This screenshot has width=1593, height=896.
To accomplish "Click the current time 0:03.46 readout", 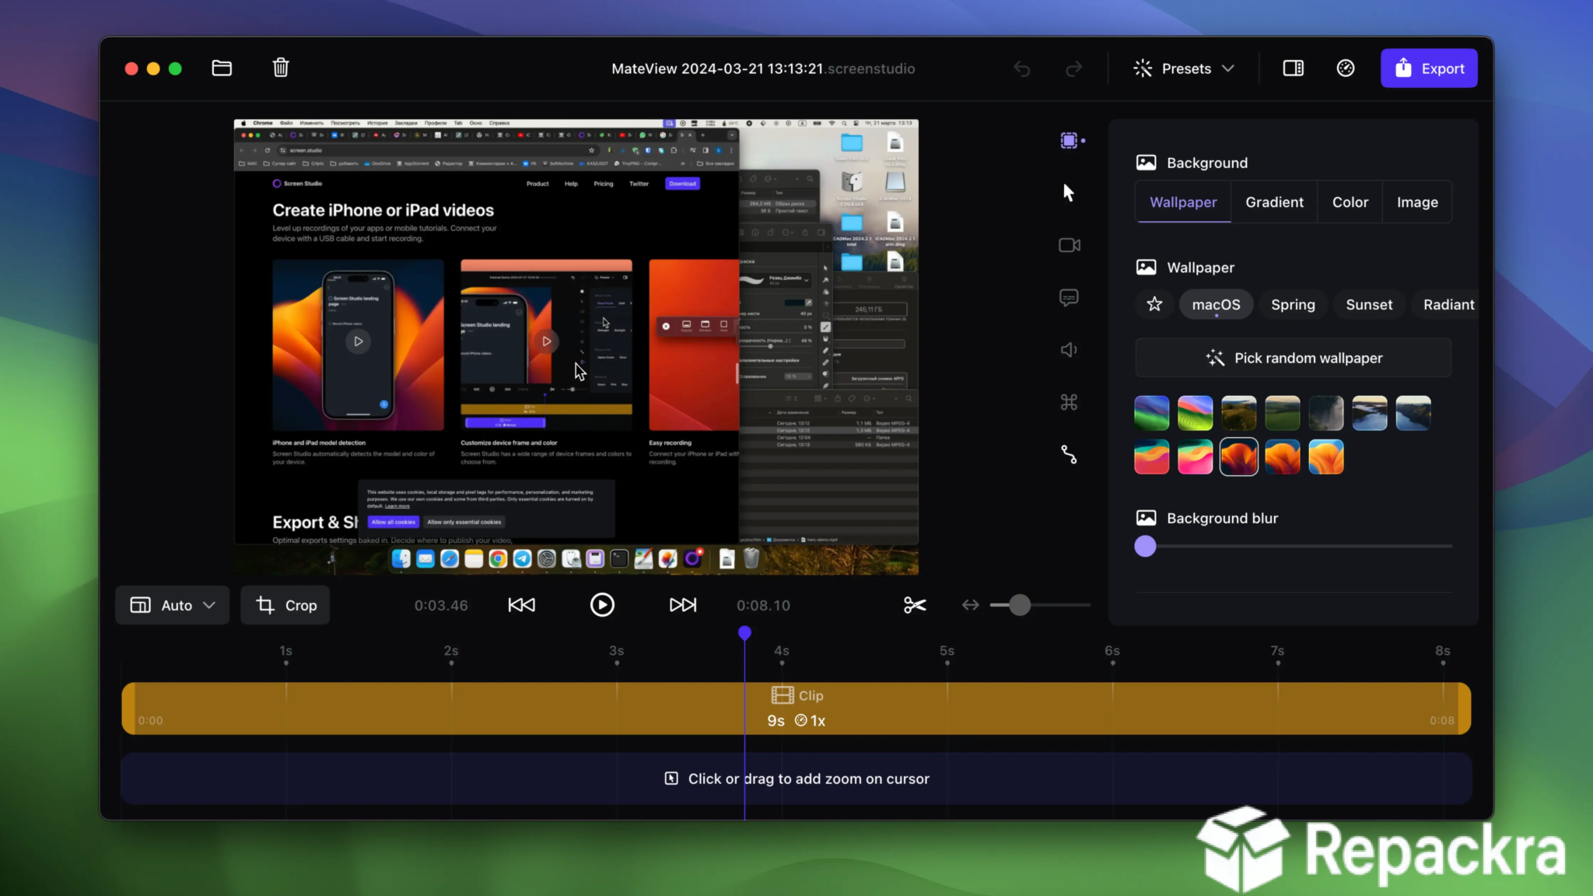I will coord(441,605).
